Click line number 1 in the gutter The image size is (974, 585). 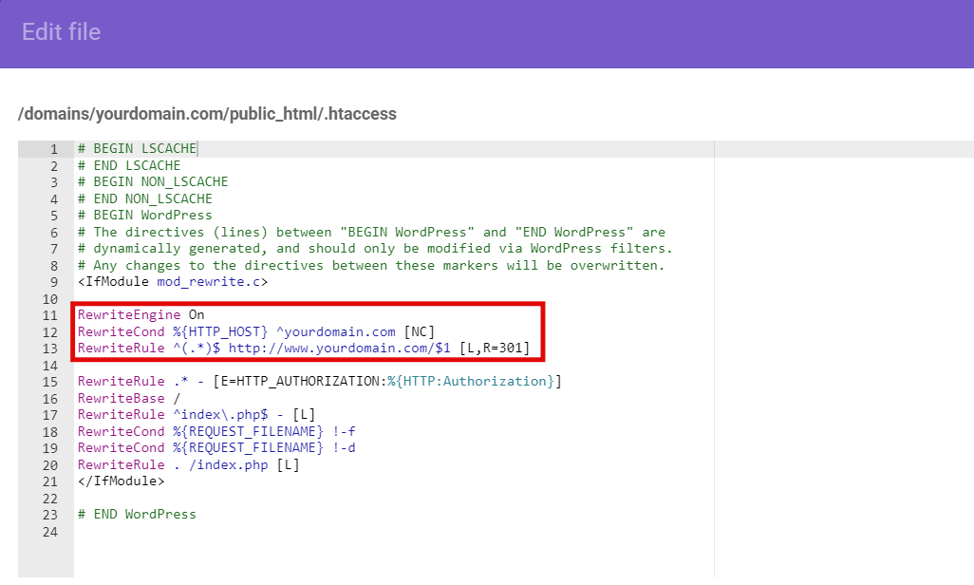coord(54,149)
